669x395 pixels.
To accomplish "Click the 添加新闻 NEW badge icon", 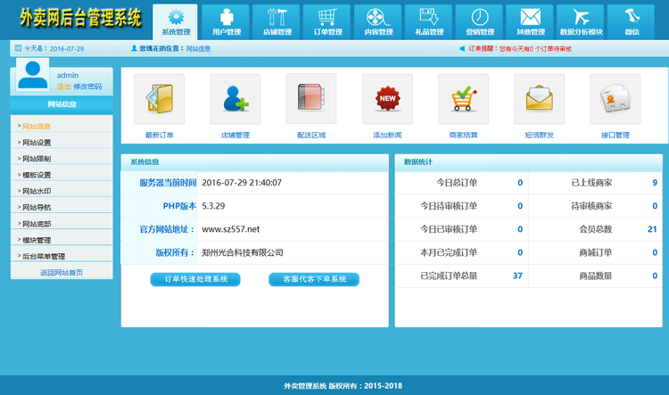I will 387,99.
